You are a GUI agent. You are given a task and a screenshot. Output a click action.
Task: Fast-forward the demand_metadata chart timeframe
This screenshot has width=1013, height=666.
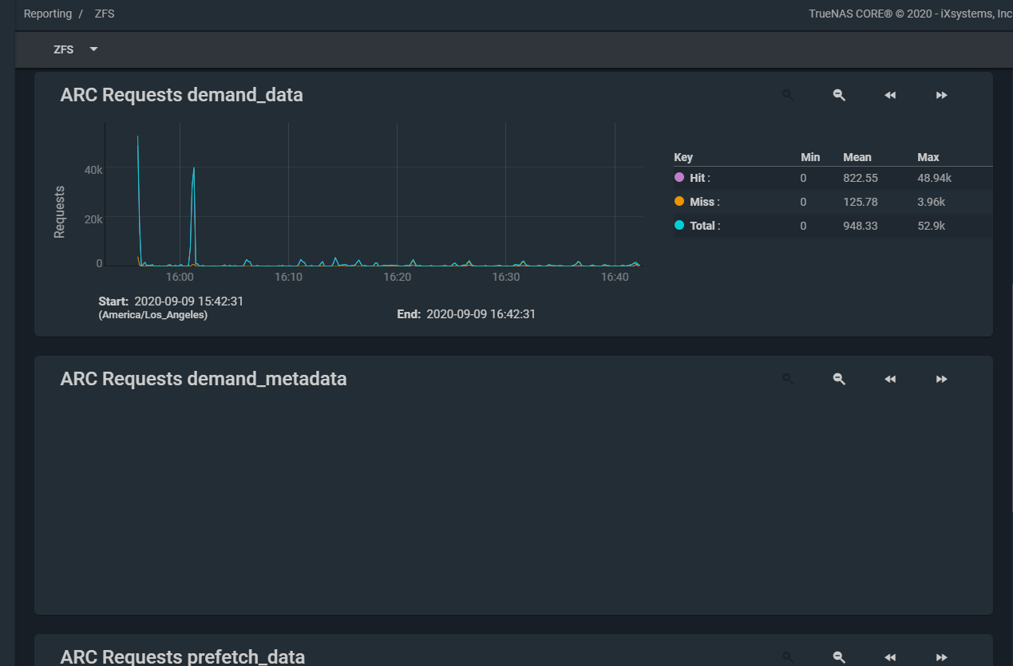point(941,379)
